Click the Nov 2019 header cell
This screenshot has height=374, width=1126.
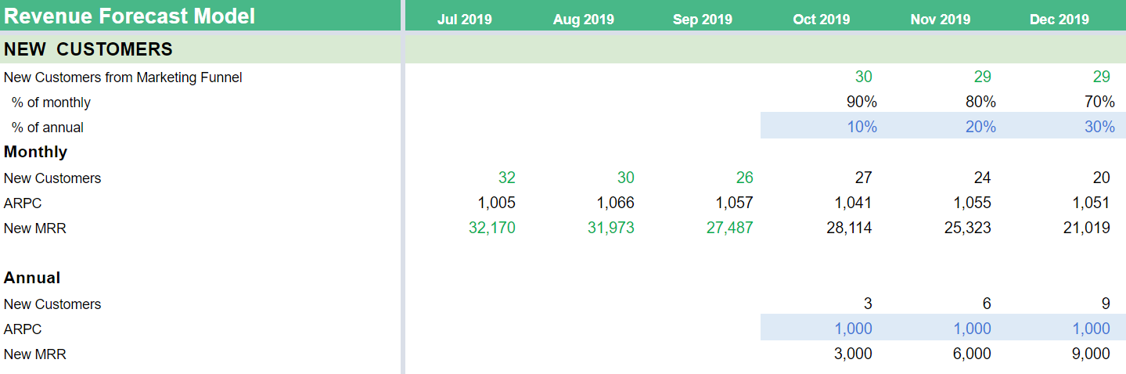[940, 20]
